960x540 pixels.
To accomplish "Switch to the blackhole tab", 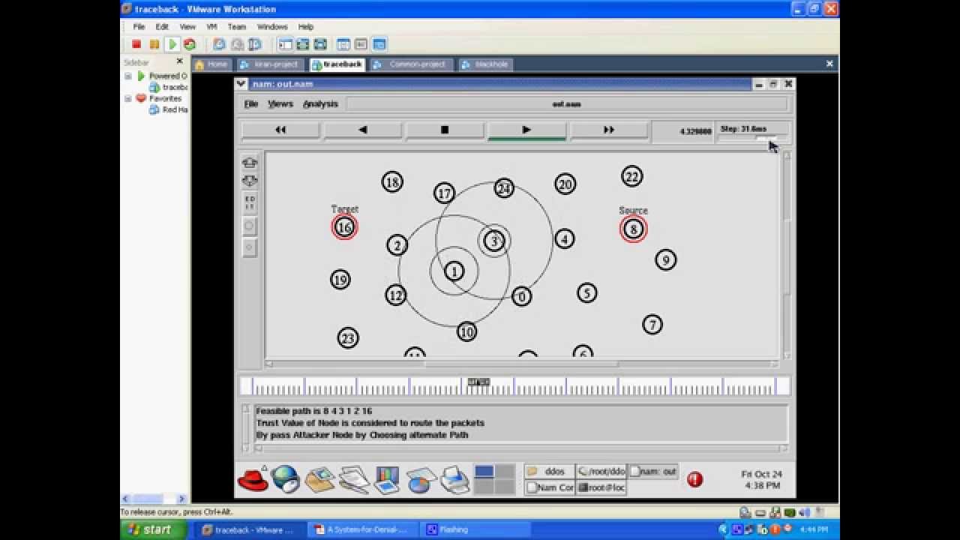I will coord(485,64).
